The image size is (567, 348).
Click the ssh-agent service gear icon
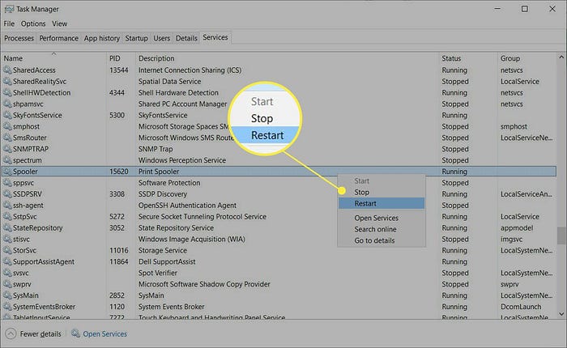(7, 206)
